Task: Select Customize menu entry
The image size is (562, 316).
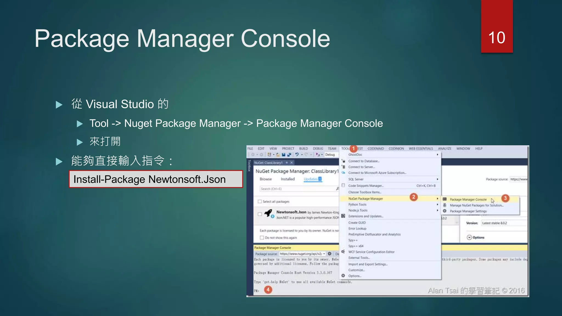Action: [x=390, y=270]
